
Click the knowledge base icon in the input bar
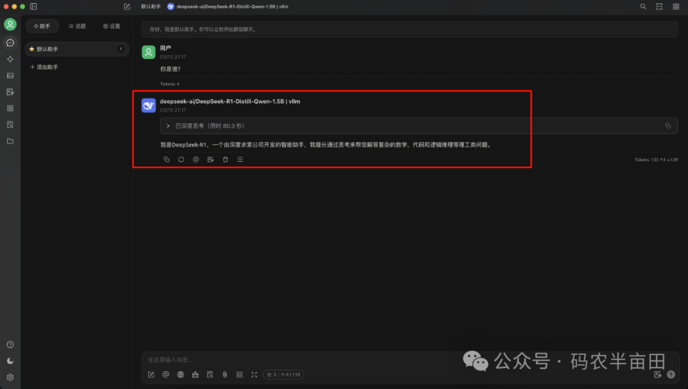[210, 374]
